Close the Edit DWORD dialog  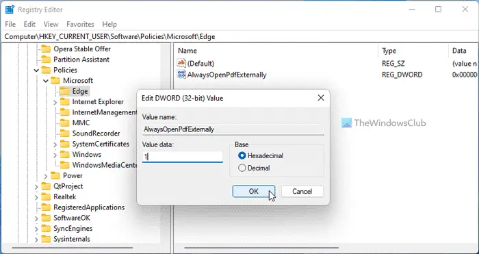[321, 98]
